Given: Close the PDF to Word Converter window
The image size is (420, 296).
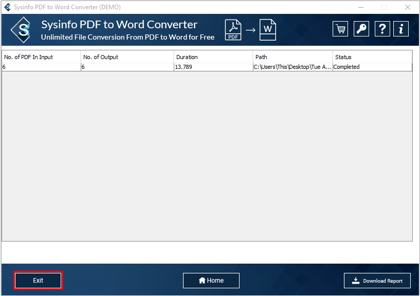Looking at the screenshot, I should pyautogui.click(x=407, y=7).
